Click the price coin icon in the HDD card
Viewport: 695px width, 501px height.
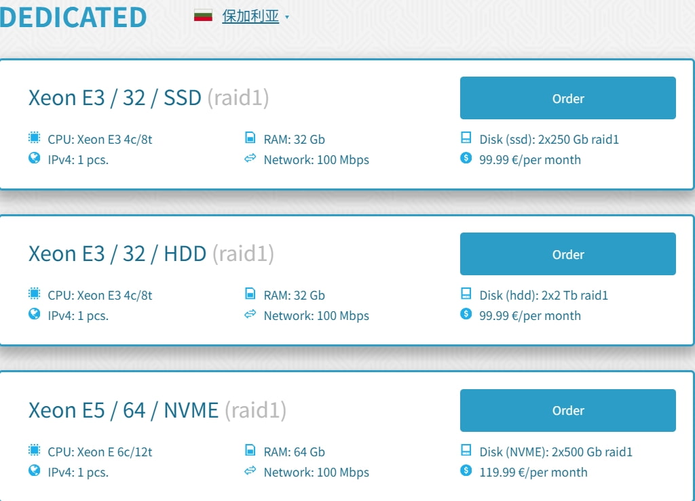coord(466,314)
